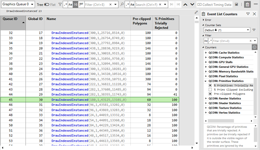Uncheck Pre-clipped Polygons counter
This screenshot has width=260, height=150.
210,94
